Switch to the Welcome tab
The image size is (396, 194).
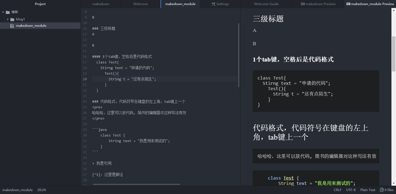(x=141, y=4)
